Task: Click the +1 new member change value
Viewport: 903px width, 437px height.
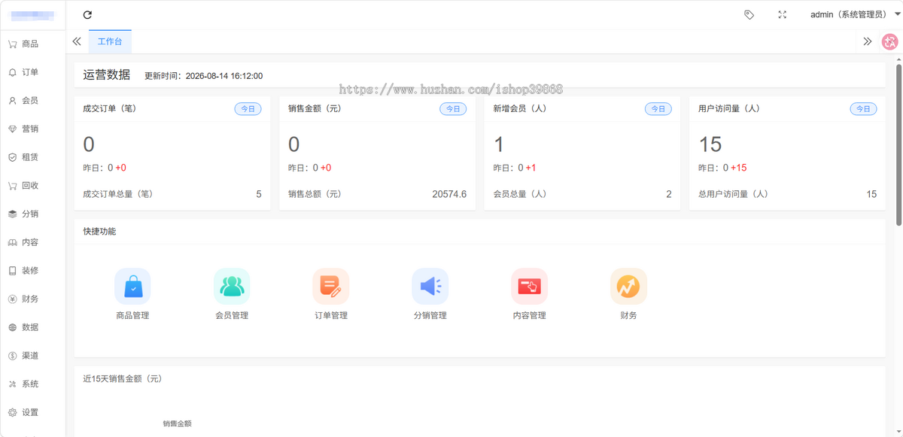Action: pyautogui.click(x=531, y=168)
